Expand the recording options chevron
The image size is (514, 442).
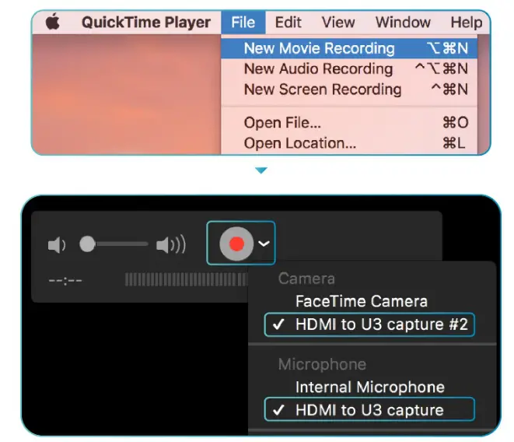tap(264, 244)
